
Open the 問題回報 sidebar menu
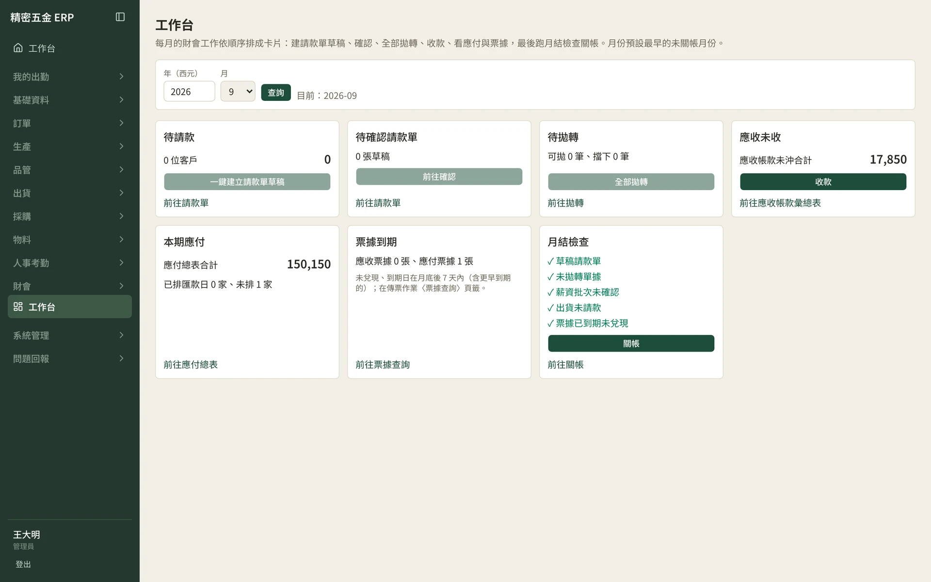[70, 358]
